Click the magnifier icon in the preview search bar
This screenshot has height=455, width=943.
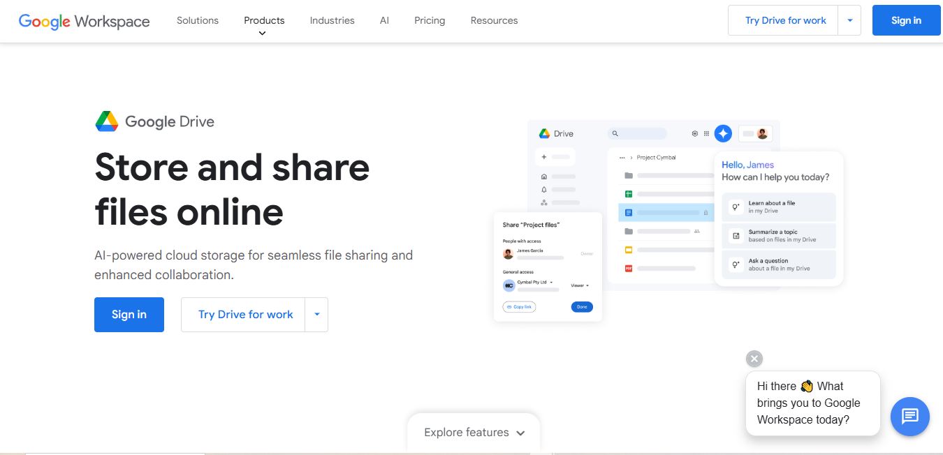(x=615, y=133)
